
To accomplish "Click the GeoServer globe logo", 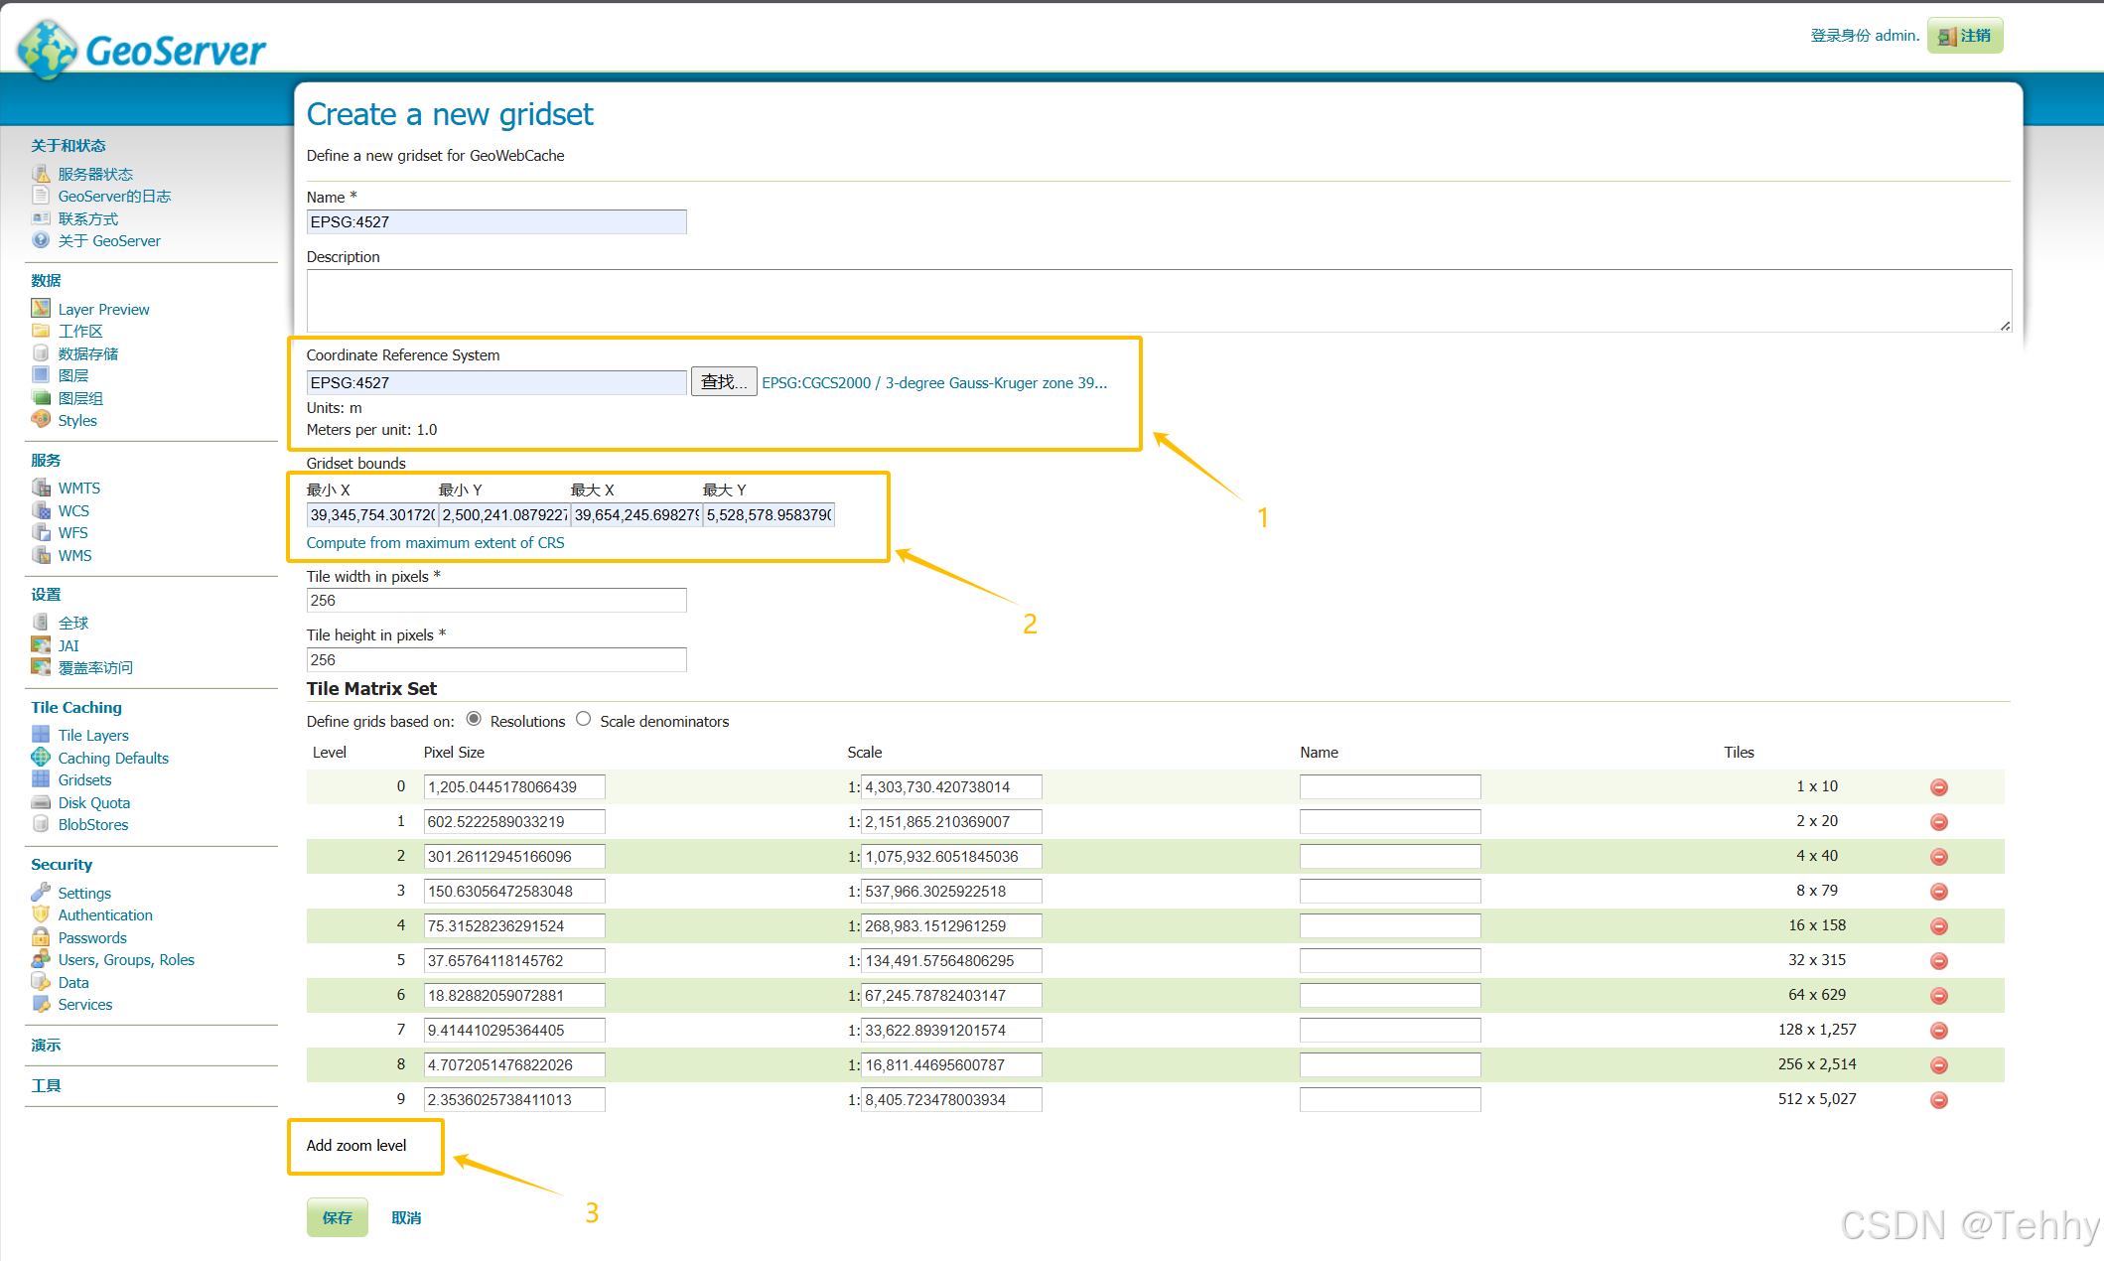I will (x=48, y=50).
